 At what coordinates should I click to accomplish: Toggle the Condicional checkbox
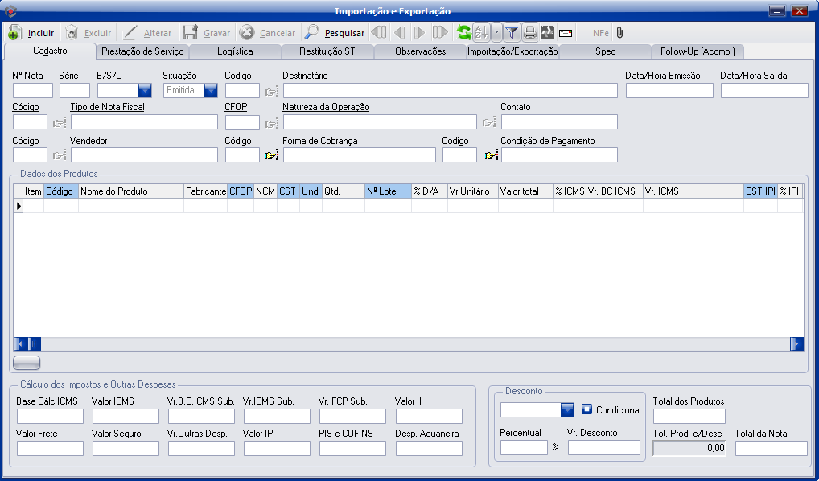(x=586, y=409)
